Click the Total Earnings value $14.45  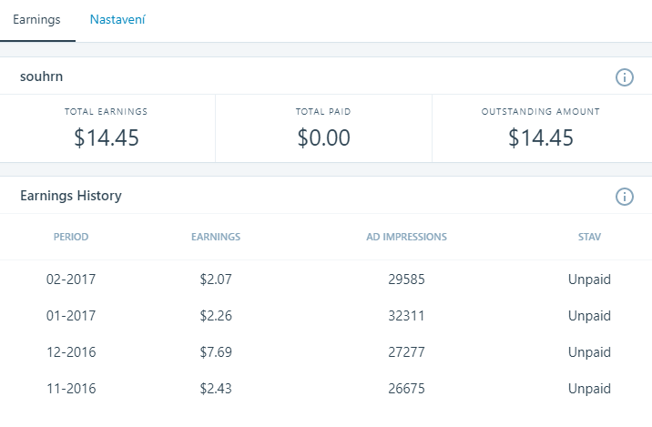tap(107, 137)
